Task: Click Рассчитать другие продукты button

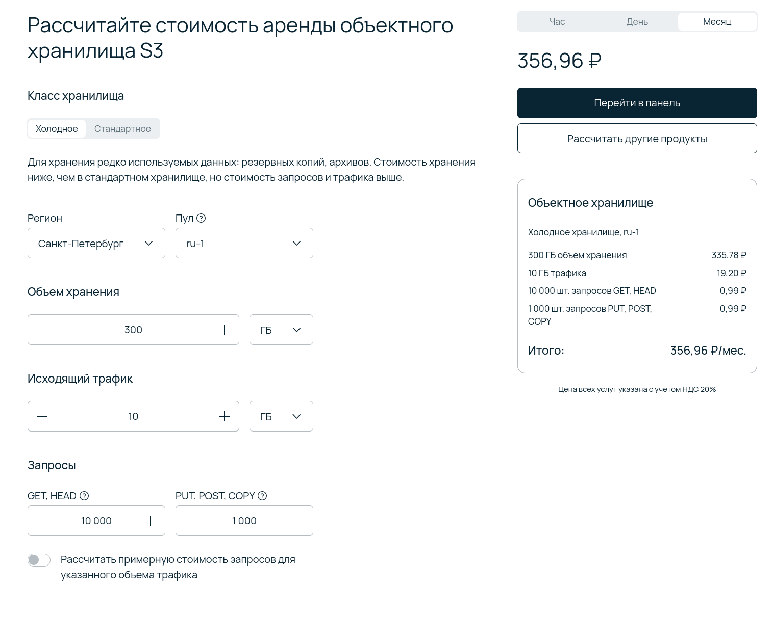Action: pos(637,138)
